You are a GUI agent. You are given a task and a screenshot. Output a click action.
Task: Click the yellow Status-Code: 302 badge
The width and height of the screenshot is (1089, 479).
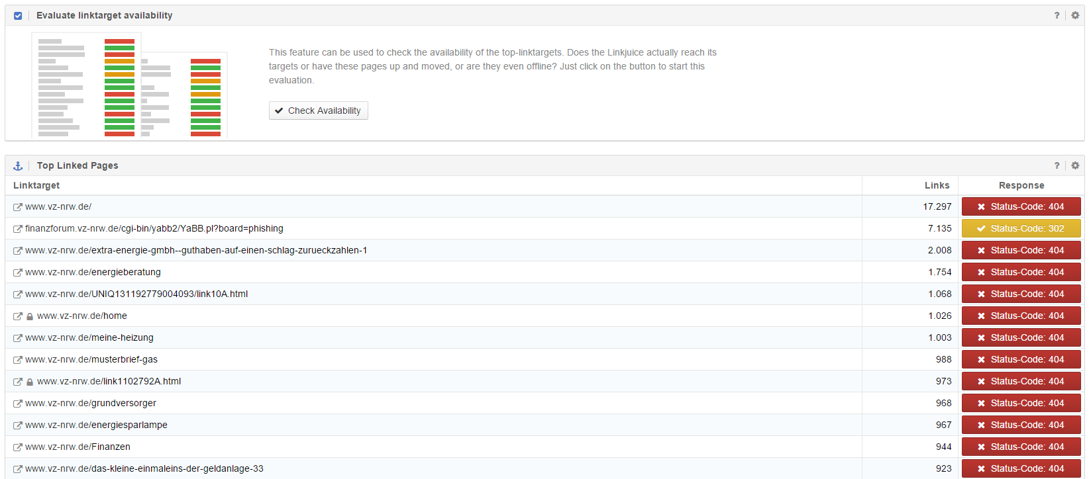click(1021, 228)
